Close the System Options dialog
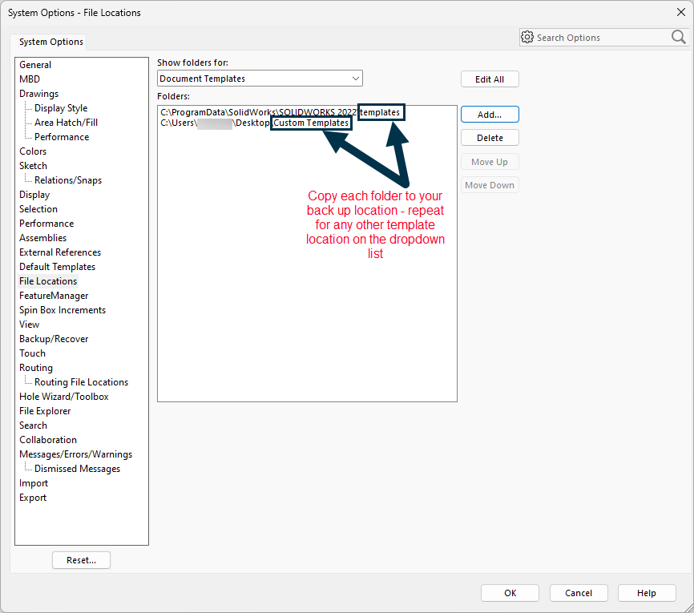Screen dimensions: 694x613 [x=681, y=12]
